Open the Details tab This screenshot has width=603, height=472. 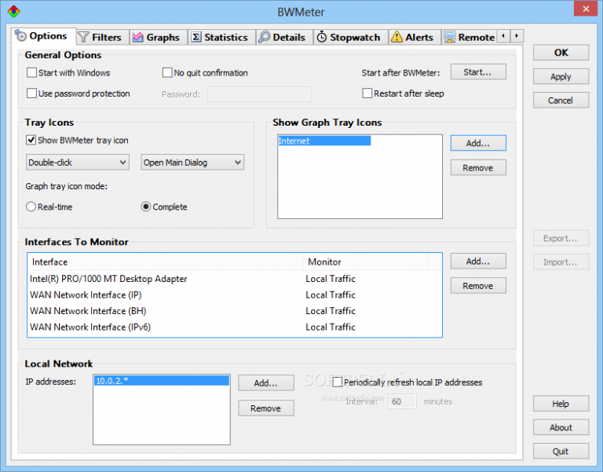(x=284, y=38)
